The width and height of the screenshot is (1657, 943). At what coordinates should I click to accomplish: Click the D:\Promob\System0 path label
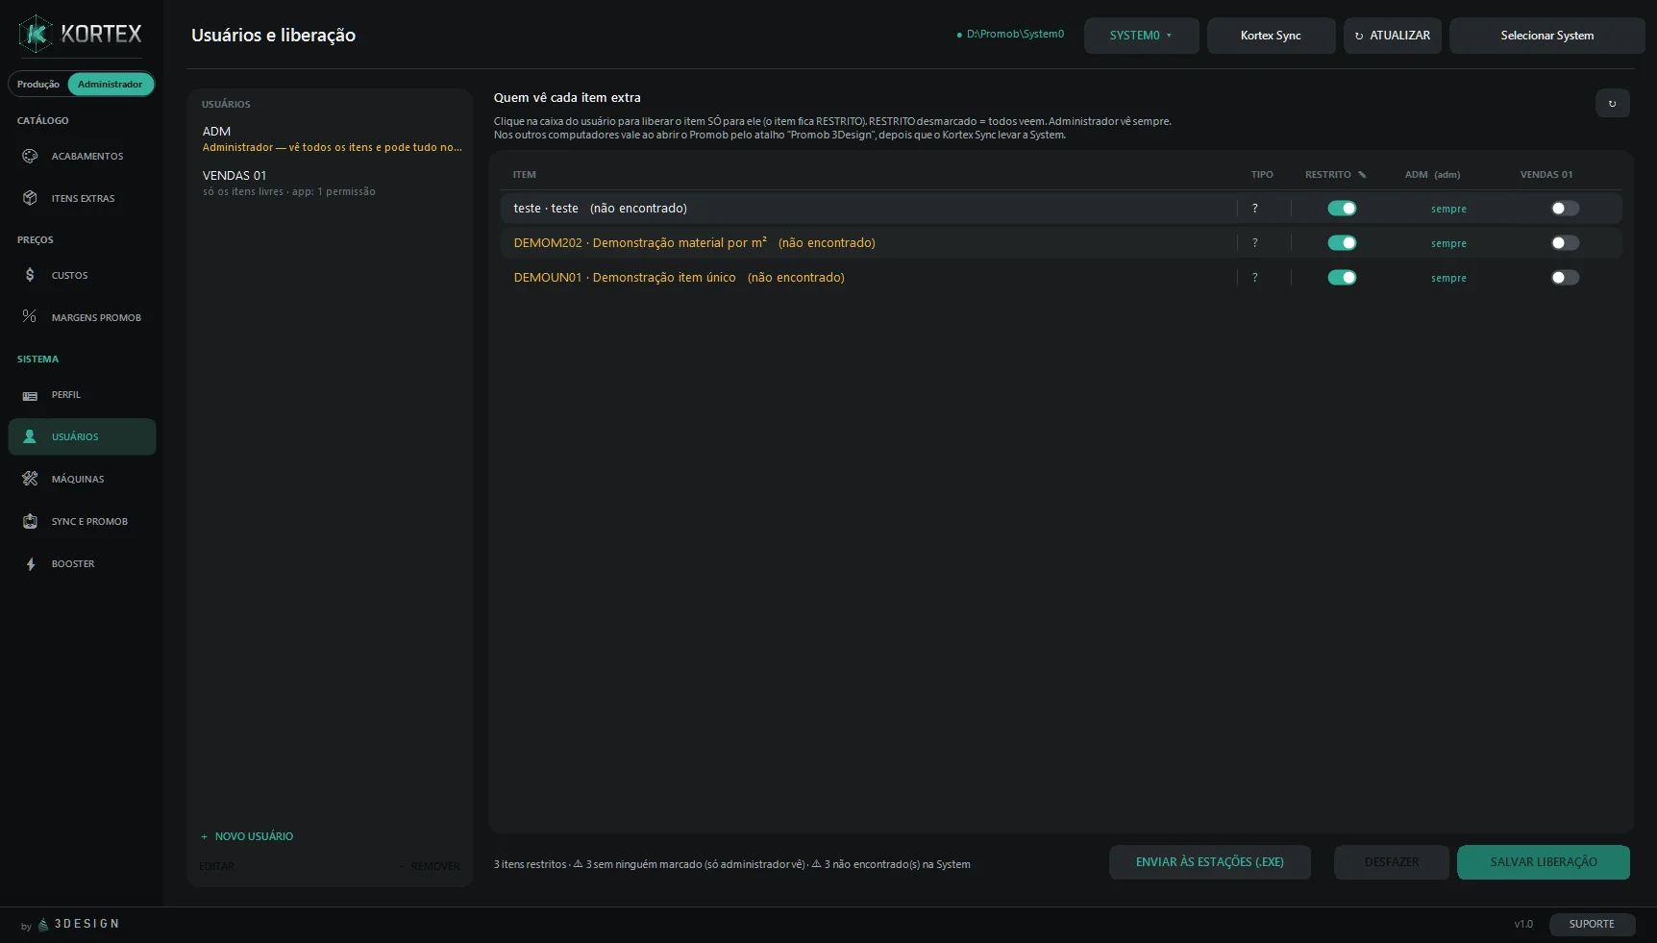[x=1015, y=34]
